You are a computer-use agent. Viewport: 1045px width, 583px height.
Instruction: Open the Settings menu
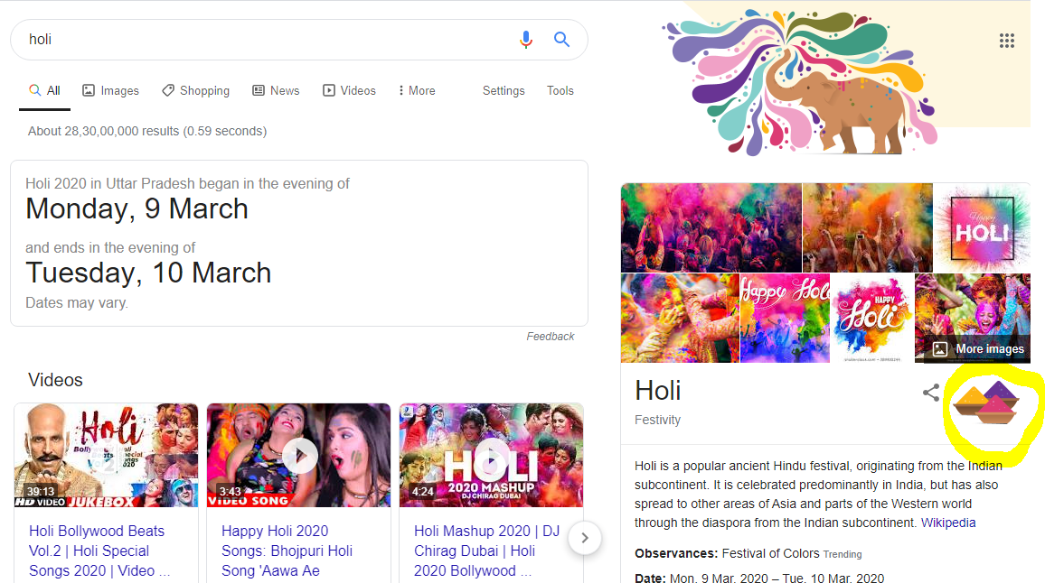(x=504, y=91)
